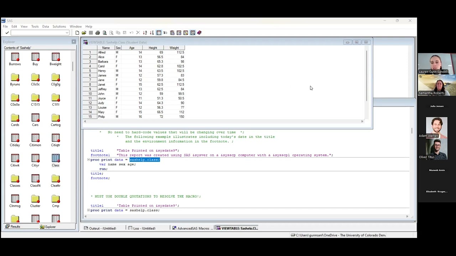Click the Undo toolbar icon

tap(131, 33)
